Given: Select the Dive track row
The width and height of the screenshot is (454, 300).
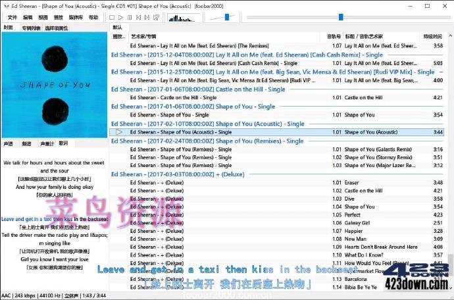Looking at the screenshot, I should point(278,199).
